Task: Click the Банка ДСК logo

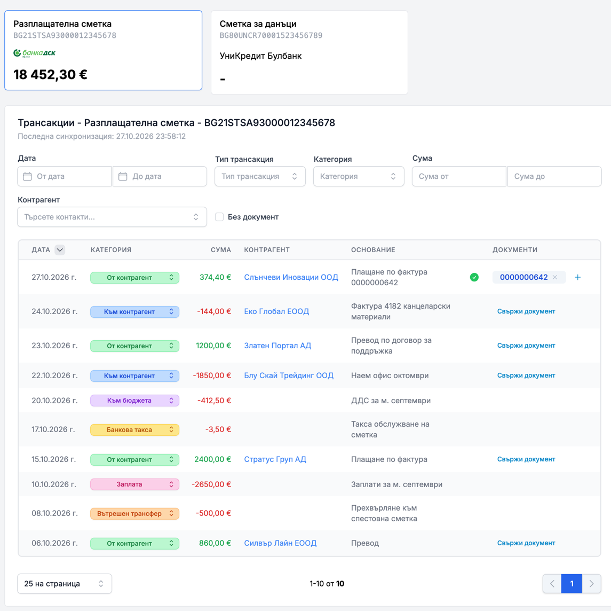Action: (x=35, y=53)
